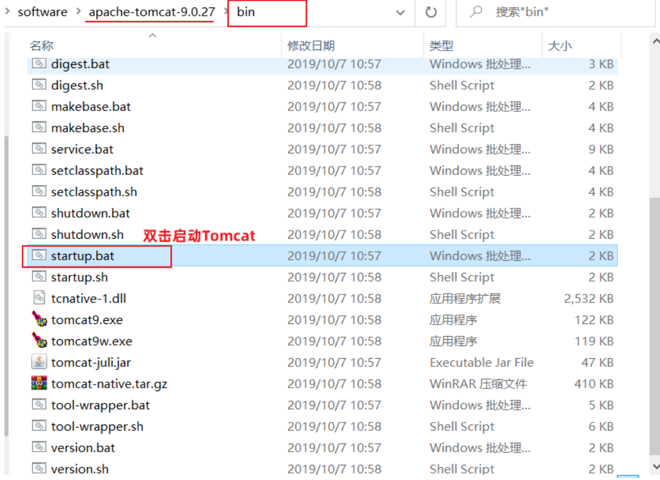Sort by 名称 column header
Screen dimensions: 660x480
click(42, 45)
